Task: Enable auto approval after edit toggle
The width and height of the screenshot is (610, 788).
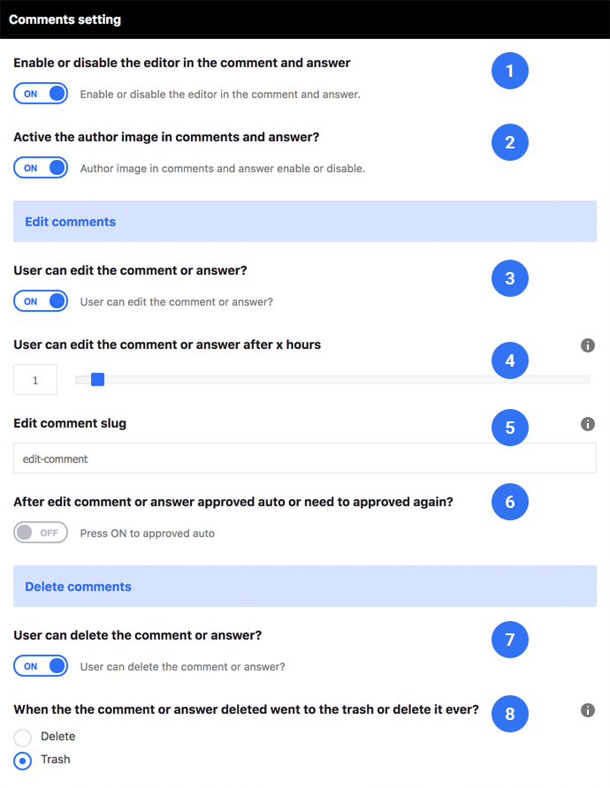Action: coord(41,533)
